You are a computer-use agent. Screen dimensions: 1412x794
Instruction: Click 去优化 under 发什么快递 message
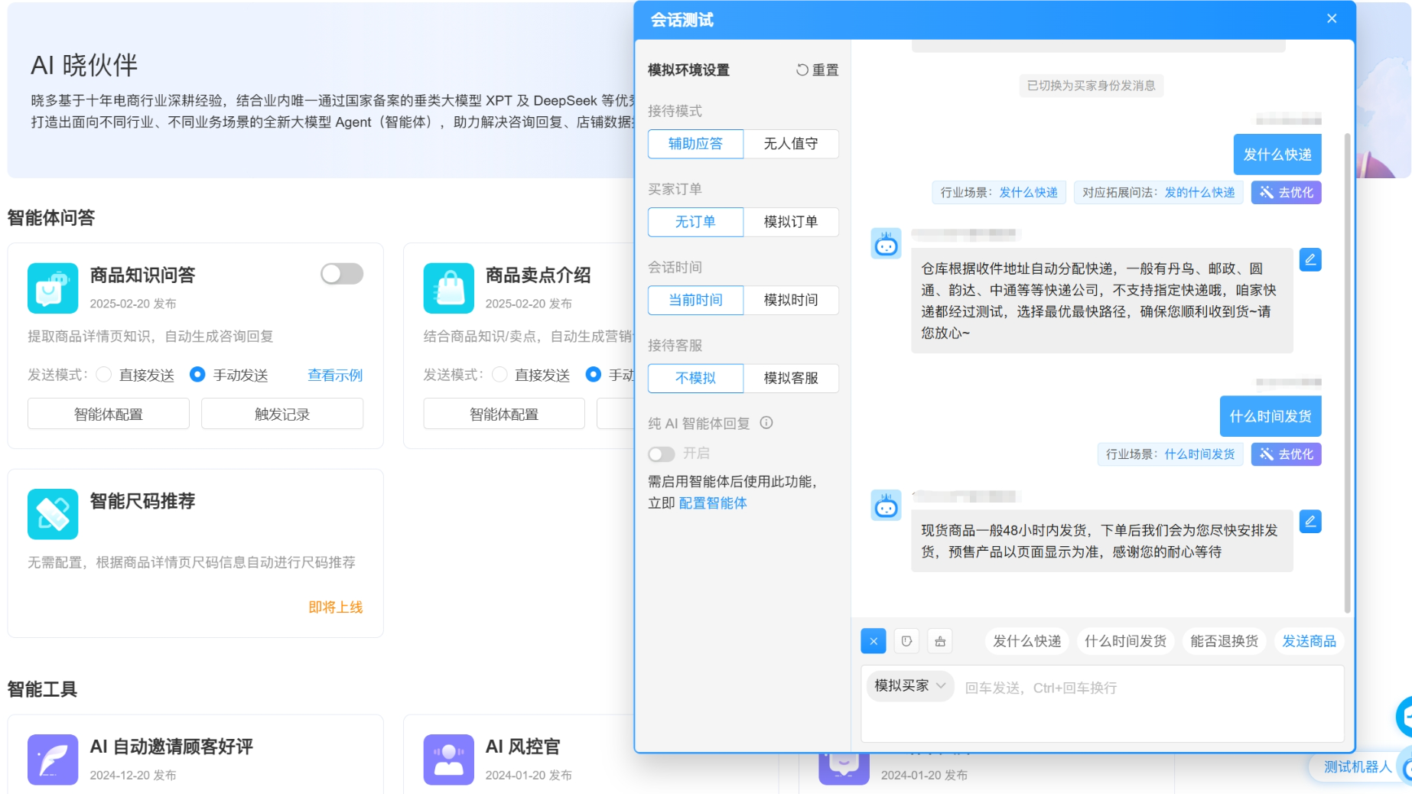(1286, 193)
